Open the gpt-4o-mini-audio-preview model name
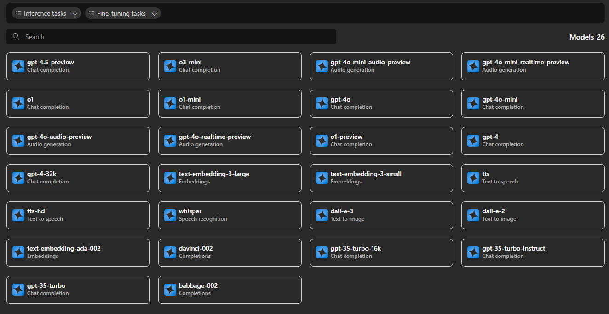 click(370, 63)
